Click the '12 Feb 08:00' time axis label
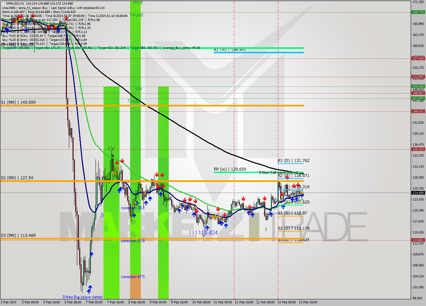The height and width of the screenshot is (306, 426). [266, 302]
